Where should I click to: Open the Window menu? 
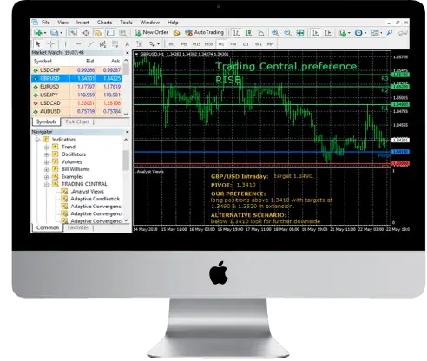pyautogui.click(x=150, y=23)
